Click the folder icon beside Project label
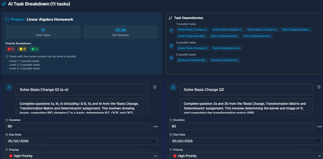323x159 pixels. coord(7,19)
